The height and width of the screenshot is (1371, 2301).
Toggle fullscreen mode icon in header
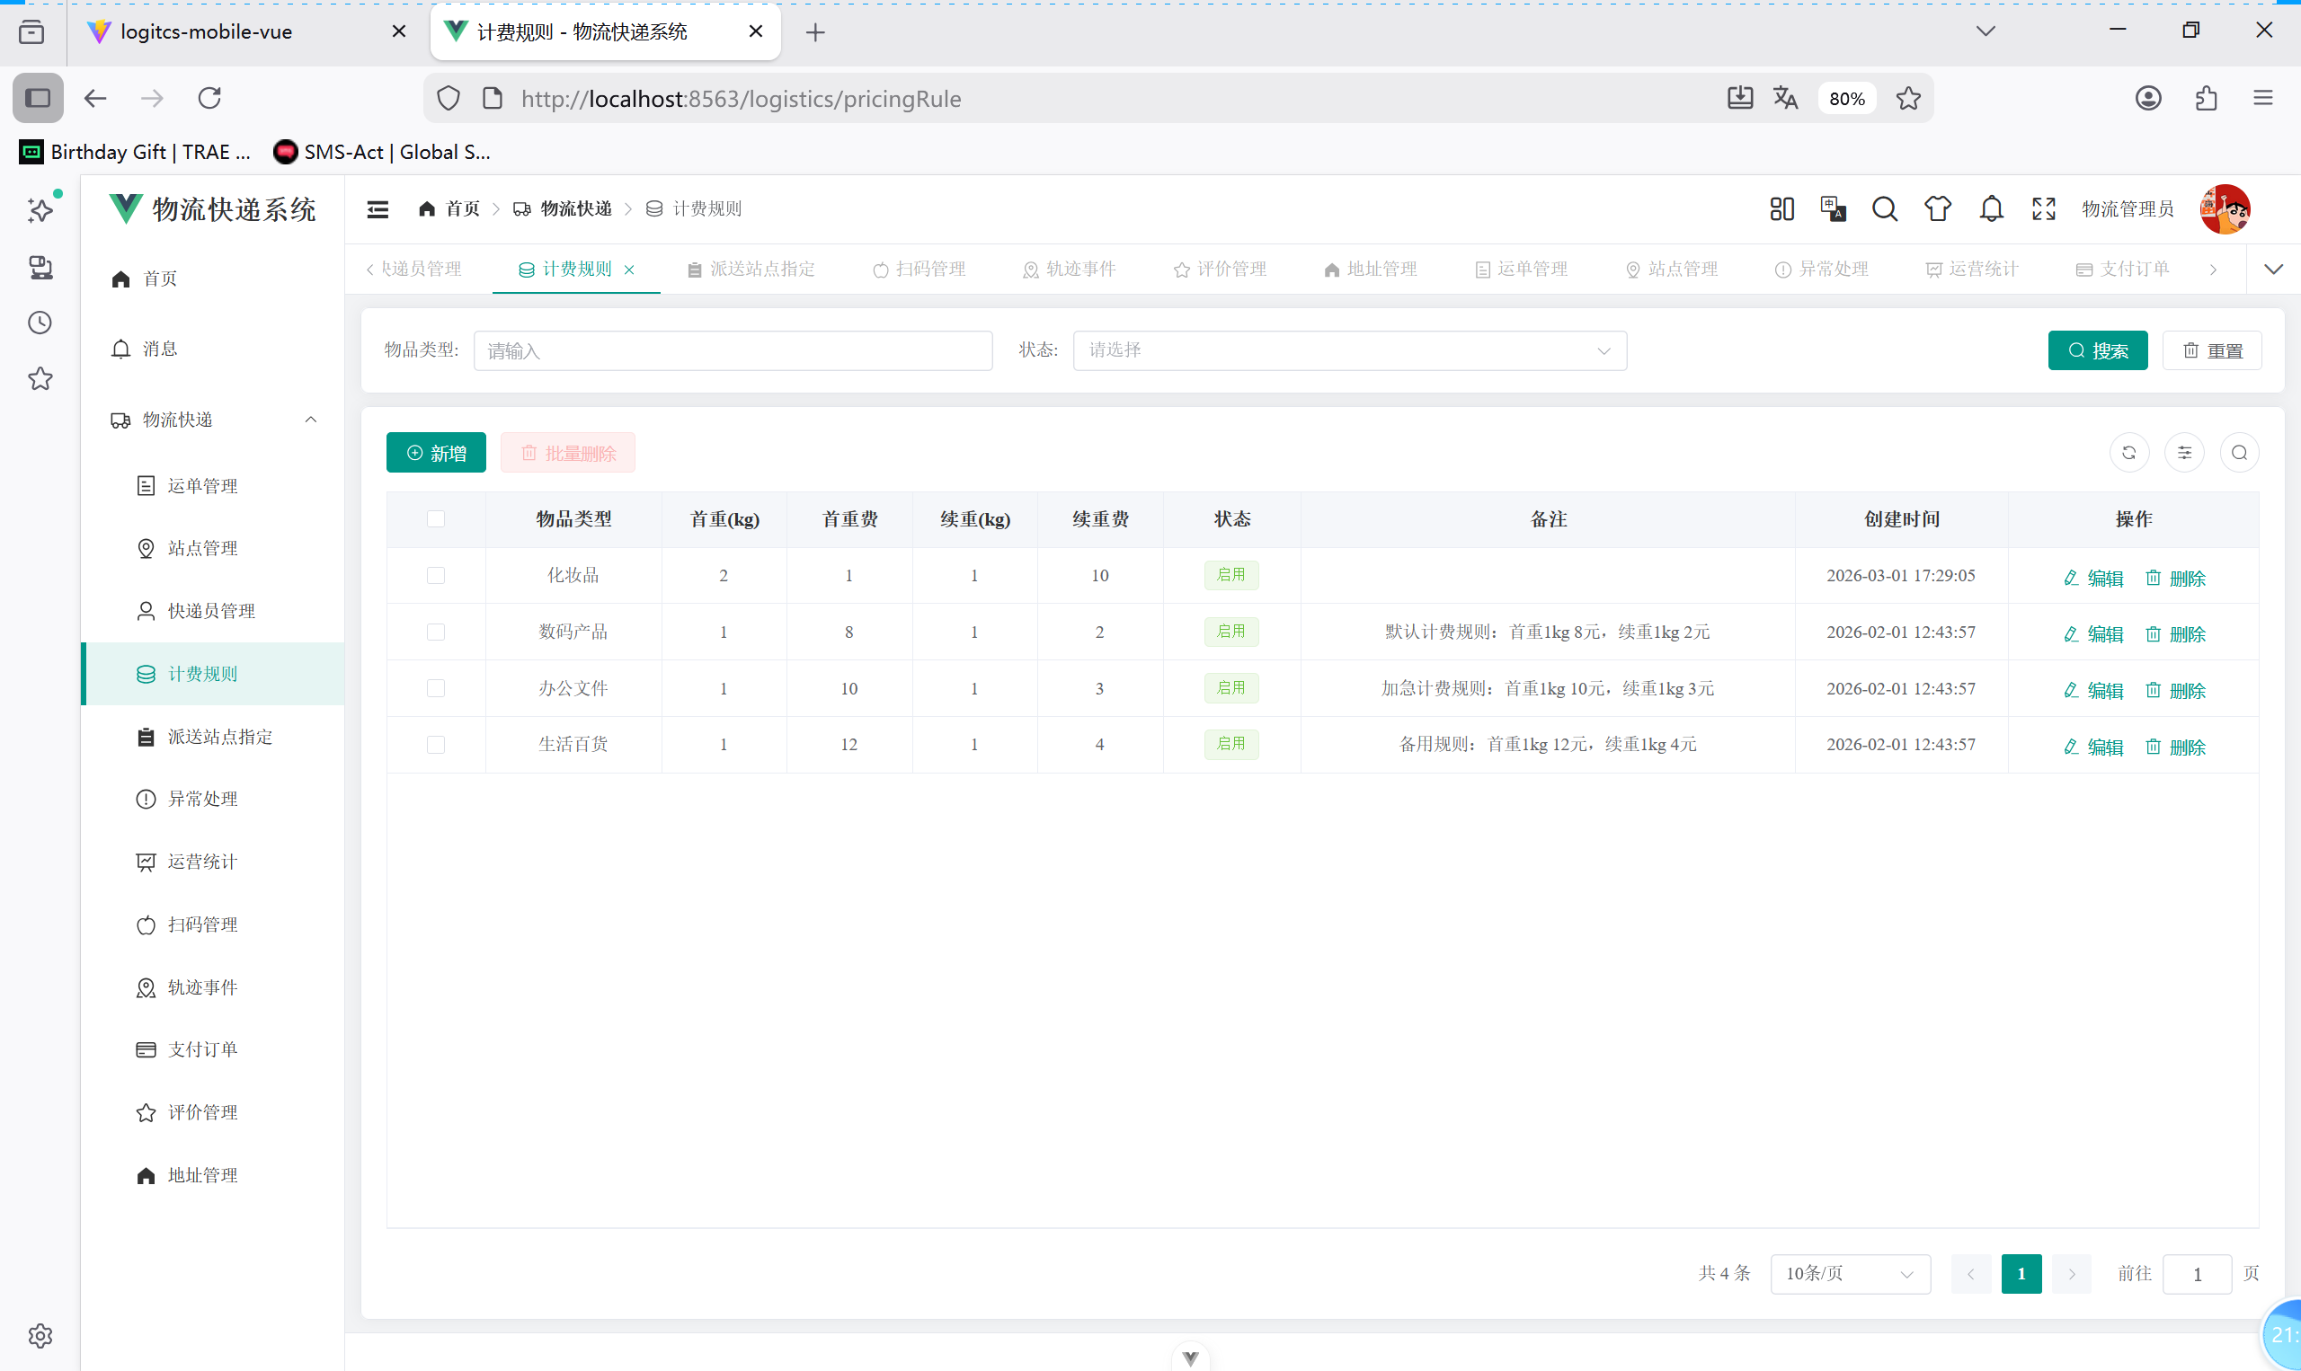coord(2043,209)
